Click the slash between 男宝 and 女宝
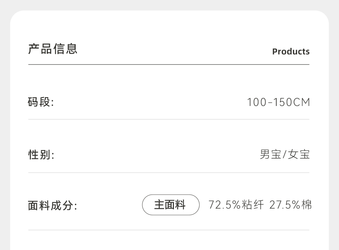Viewport: 339px width, 250px height. pyautogui.click(x=284, y=155)
